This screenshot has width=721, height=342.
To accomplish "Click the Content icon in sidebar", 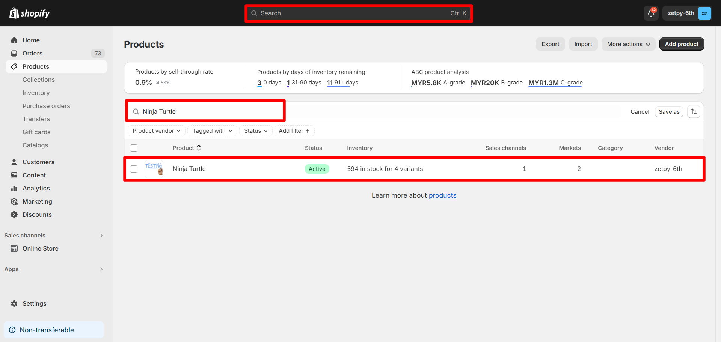I will 14,175.
